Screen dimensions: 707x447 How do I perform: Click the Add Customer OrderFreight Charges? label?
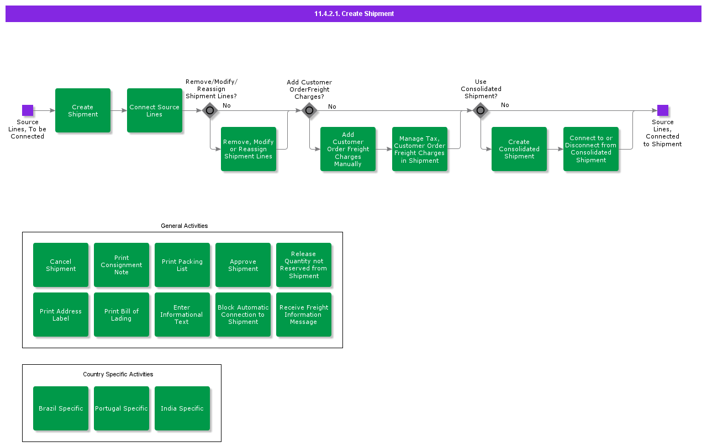click(309, 89)
